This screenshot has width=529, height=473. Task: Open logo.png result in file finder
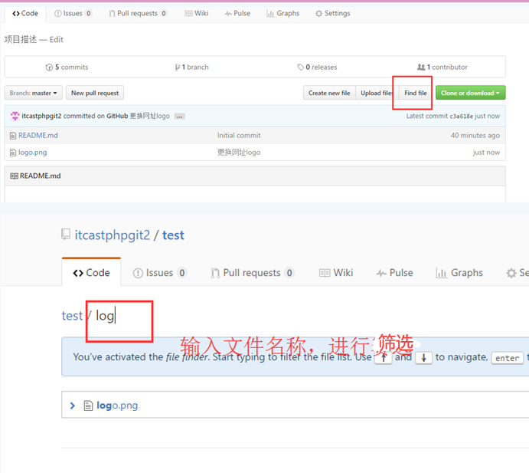pyautogui.click(x=117, y=405)
